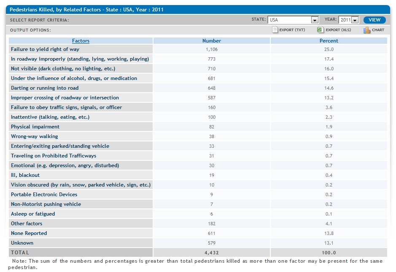This screenshot has width=396, height=272.
Task: Click the Export TXT document icon
Action: [x=275, y=30]
